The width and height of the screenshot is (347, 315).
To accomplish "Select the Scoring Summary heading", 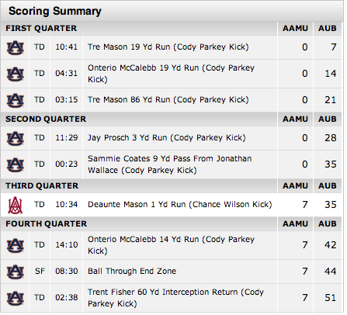I will (55, 11).
